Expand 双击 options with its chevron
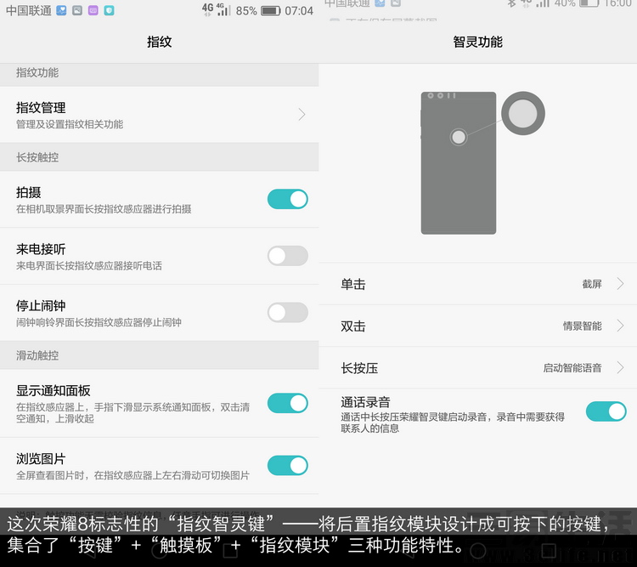Viewport: 637px width, 567px height. click(620, 326)
